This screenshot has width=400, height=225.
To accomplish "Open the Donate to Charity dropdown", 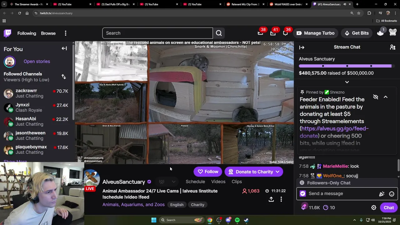I will (254, 172).
